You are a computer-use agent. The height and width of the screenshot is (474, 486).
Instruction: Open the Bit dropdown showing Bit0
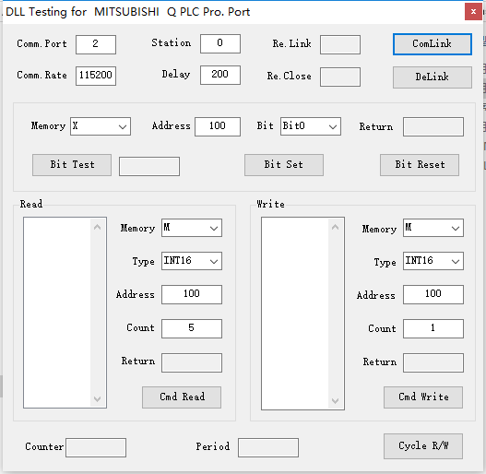pos(311,126)
